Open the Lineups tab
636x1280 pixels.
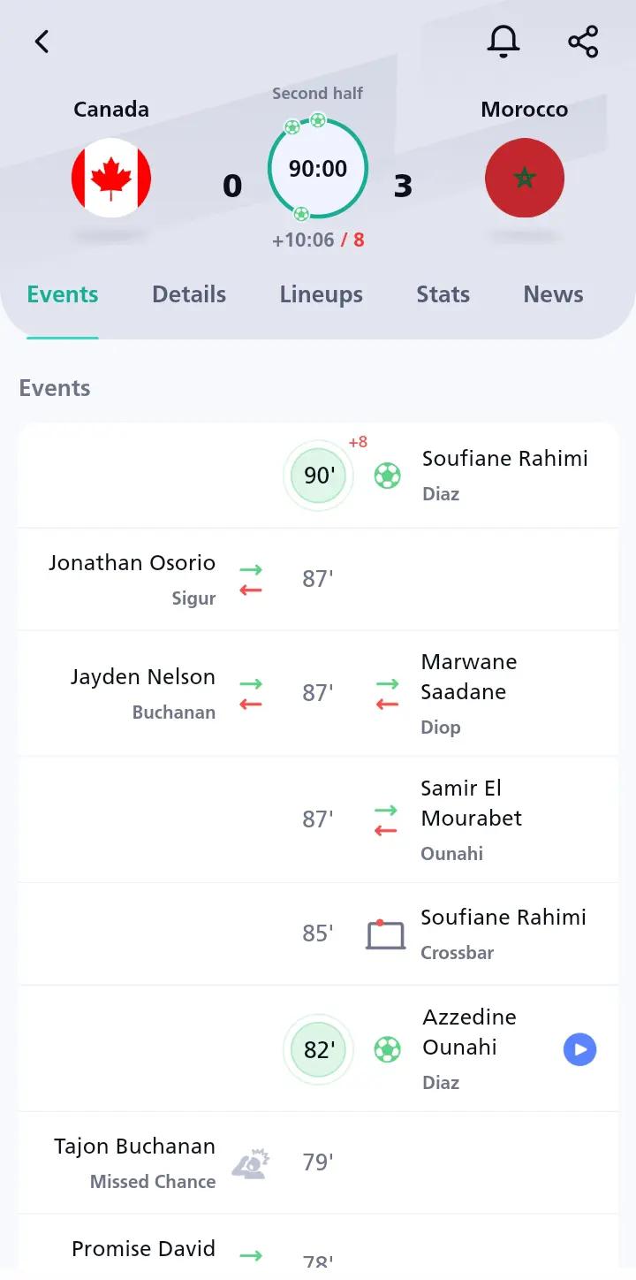tap(322, 294)
